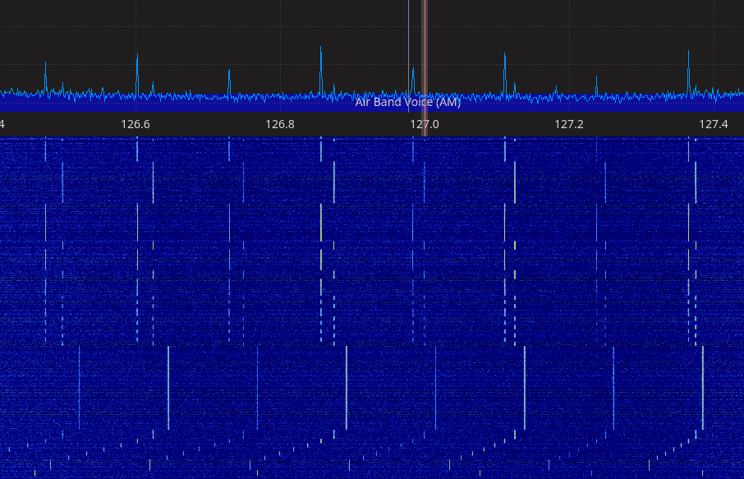Click the 127.0 frequency axis label
The width and height of the screenshot is (744, 479).
(x=424, y=124)
